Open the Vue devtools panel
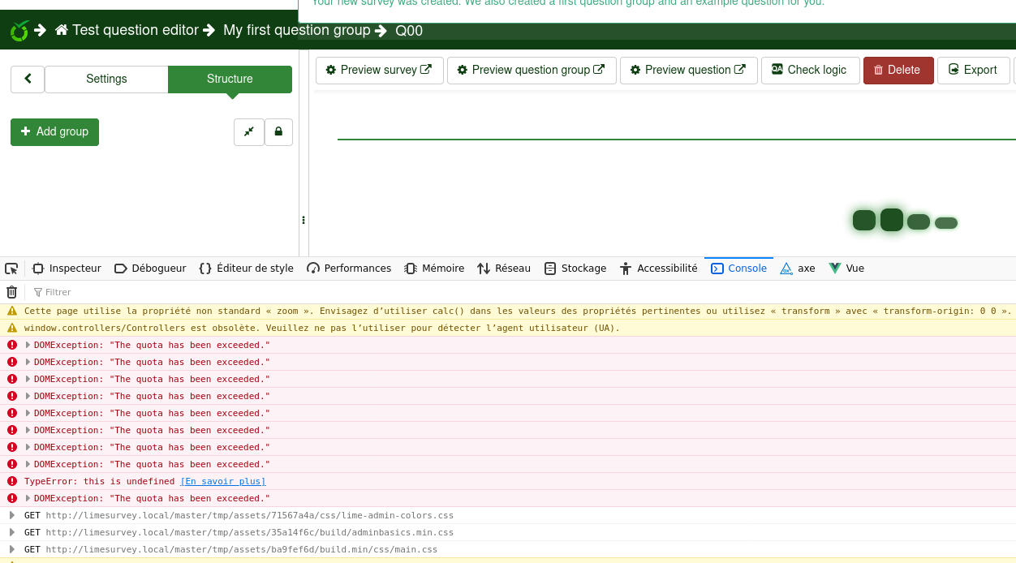The height and width of the screenshot is (563, 1016). (x=846, y=269)
